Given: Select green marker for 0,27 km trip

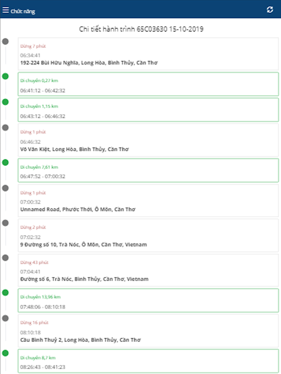Looking at the screenshot, I should click(x=5, y=77).
